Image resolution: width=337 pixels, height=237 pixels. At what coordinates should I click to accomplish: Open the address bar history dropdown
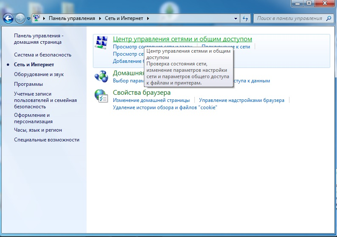(x=236, y=19)
